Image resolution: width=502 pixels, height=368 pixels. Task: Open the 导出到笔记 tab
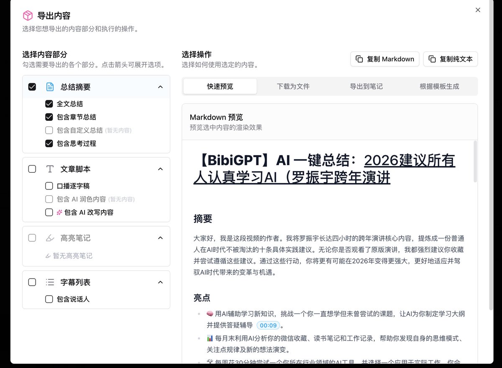(366, 86)
